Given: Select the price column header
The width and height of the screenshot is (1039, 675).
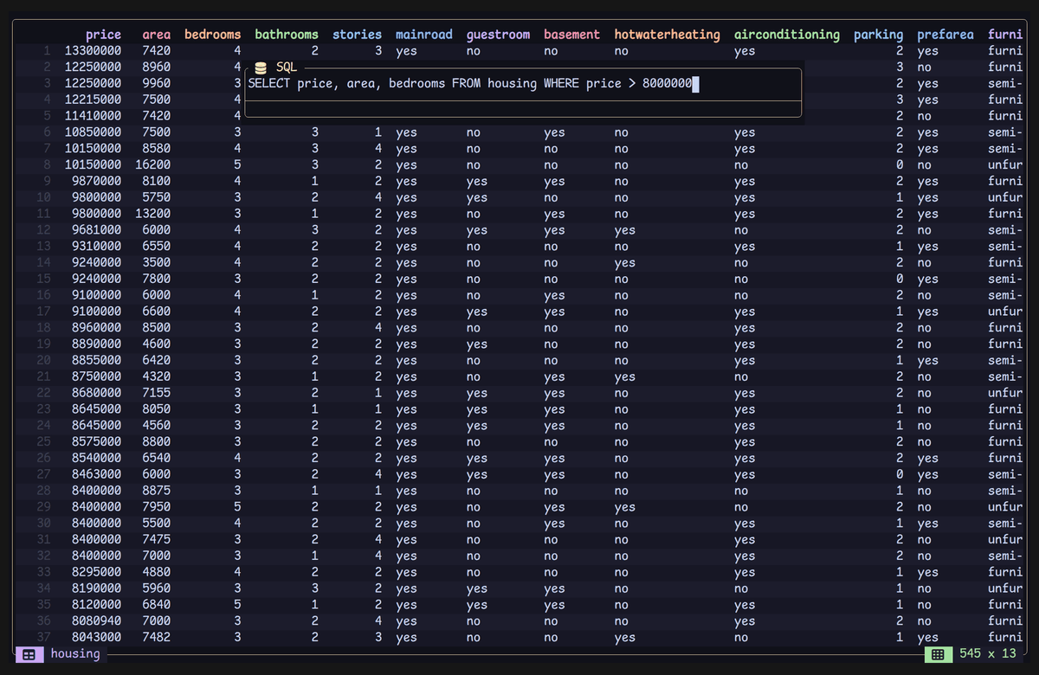Looking at the screenshot, I should [x=103, y=35].
